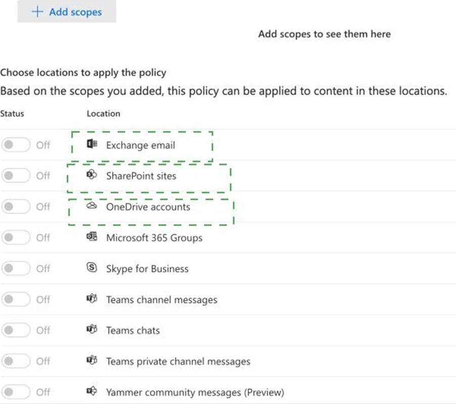Click the Yammer community messages icon

pyautogui.click(x=92, y=391)
